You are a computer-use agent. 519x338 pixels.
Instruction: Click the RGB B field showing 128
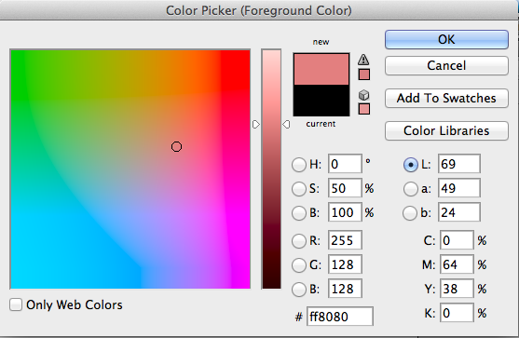coord(345,289)
